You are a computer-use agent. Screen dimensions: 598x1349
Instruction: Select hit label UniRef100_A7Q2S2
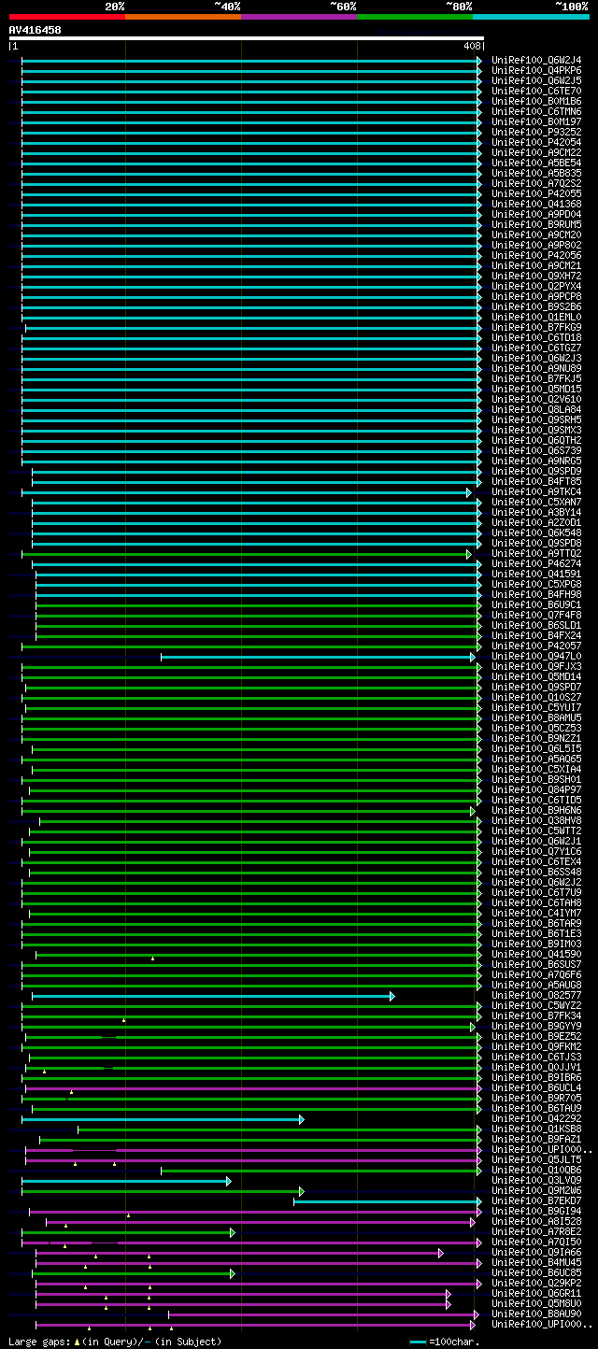pyautogui.click(x=536, y=184)
